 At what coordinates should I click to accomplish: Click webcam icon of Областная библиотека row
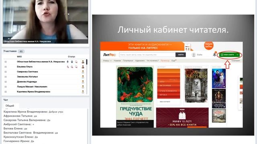pyautogui.click(x=72, y=62)
